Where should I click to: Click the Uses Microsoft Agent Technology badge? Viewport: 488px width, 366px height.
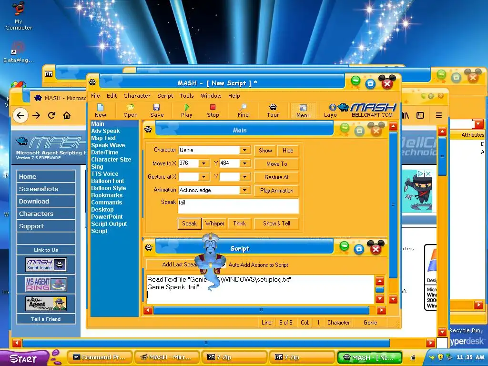[46, 304]
